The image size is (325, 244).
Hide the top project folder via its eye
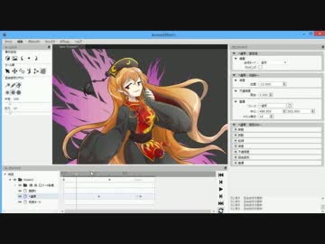click(x=15, y=180)
